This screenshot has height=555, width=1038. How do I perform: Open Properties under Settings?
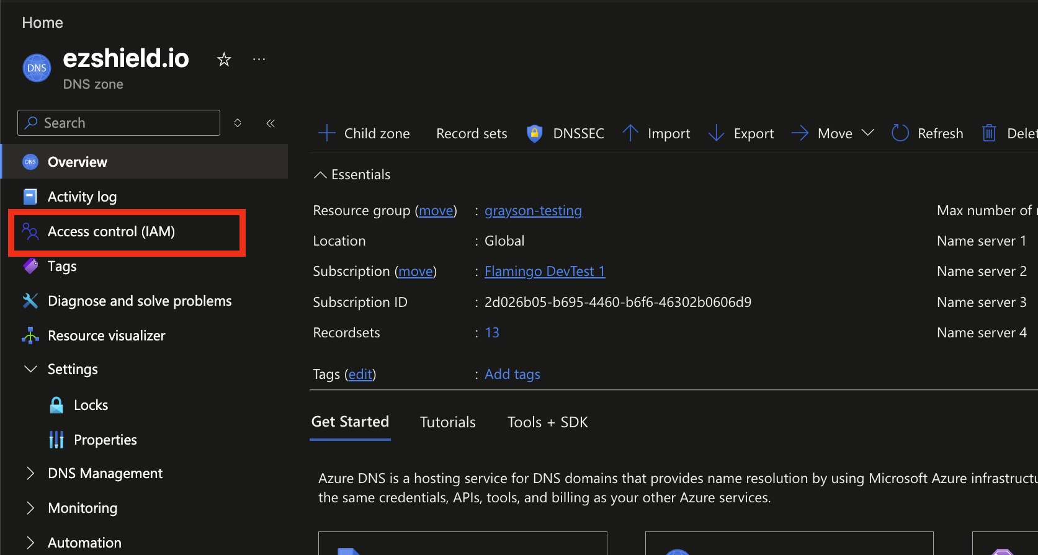click(105, 440)
